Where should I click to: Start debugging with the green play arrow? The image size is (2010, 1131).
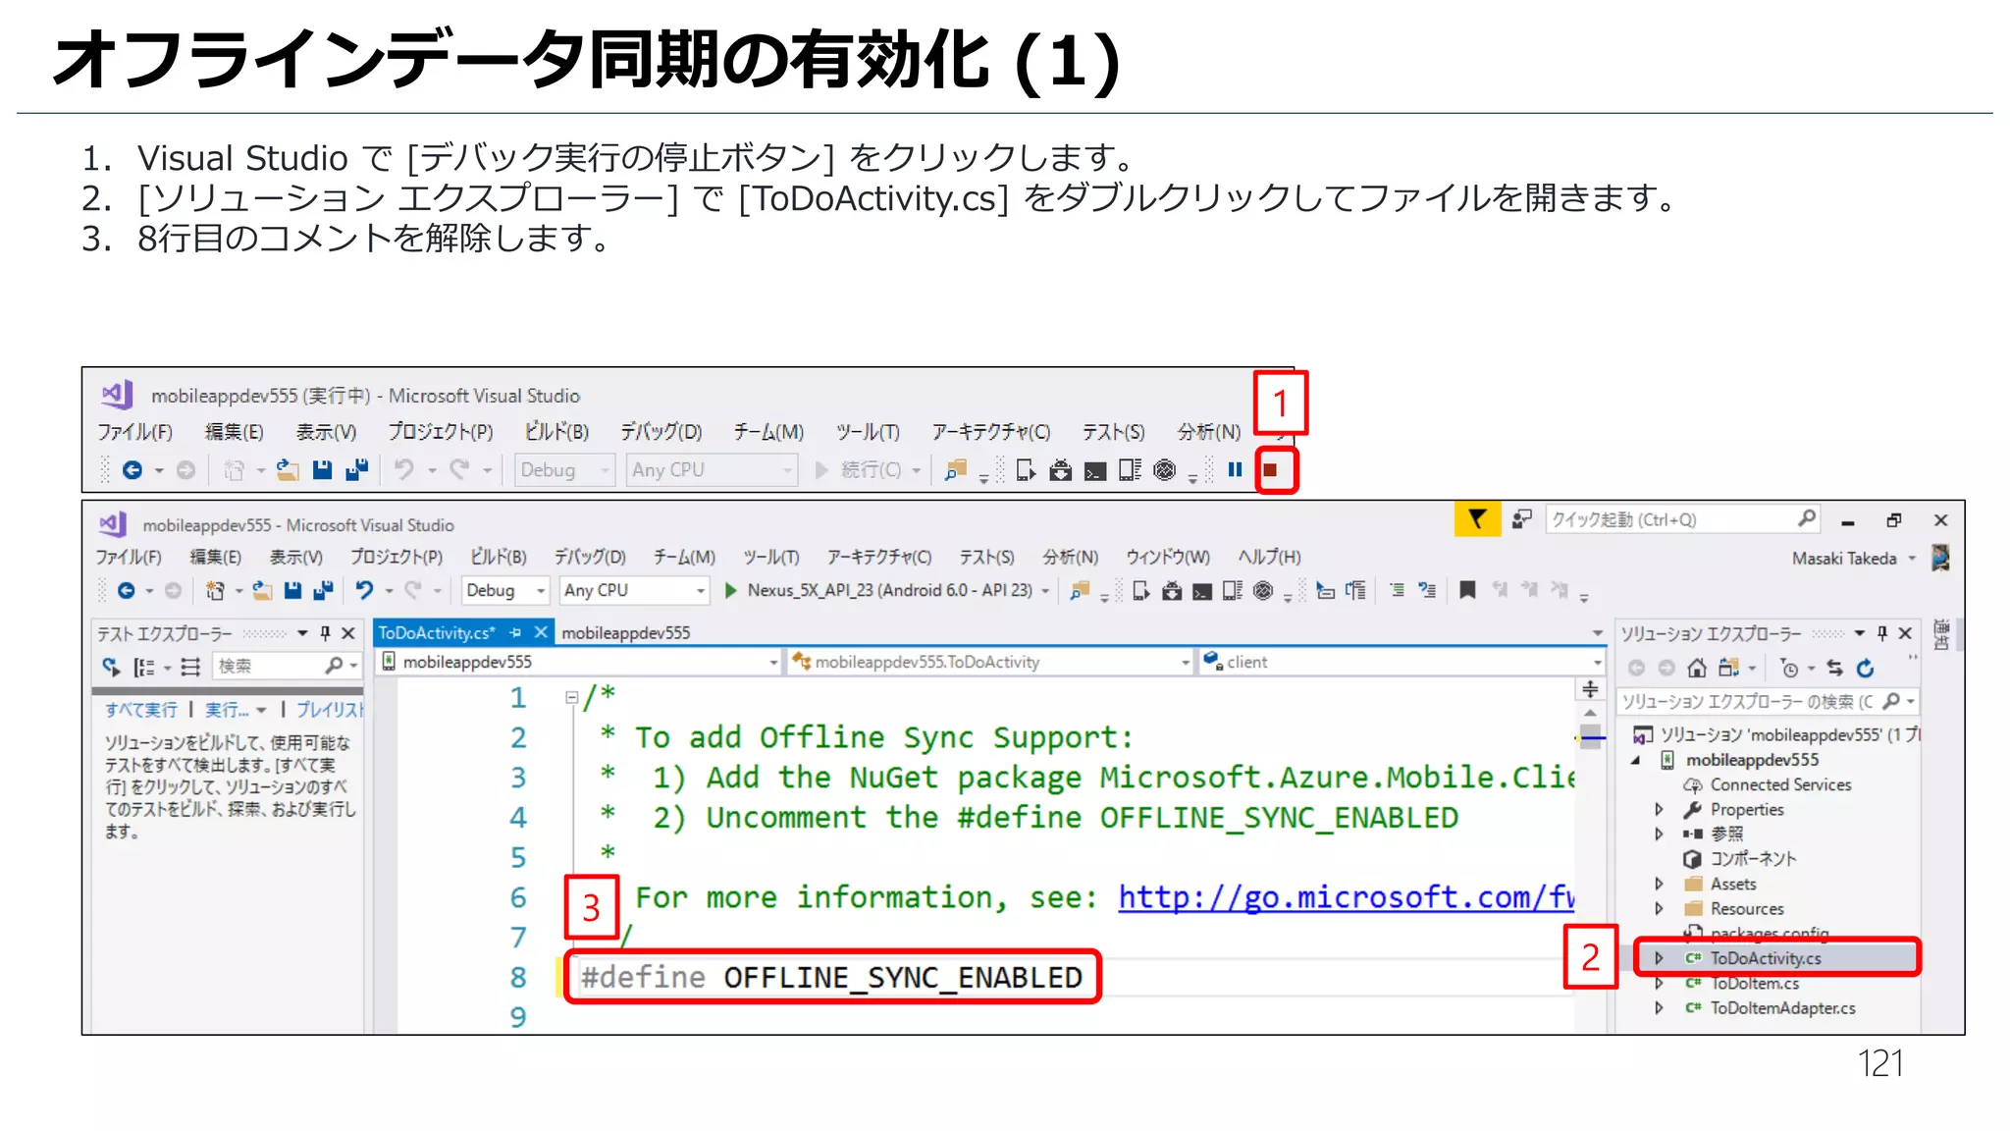point(730,590)
